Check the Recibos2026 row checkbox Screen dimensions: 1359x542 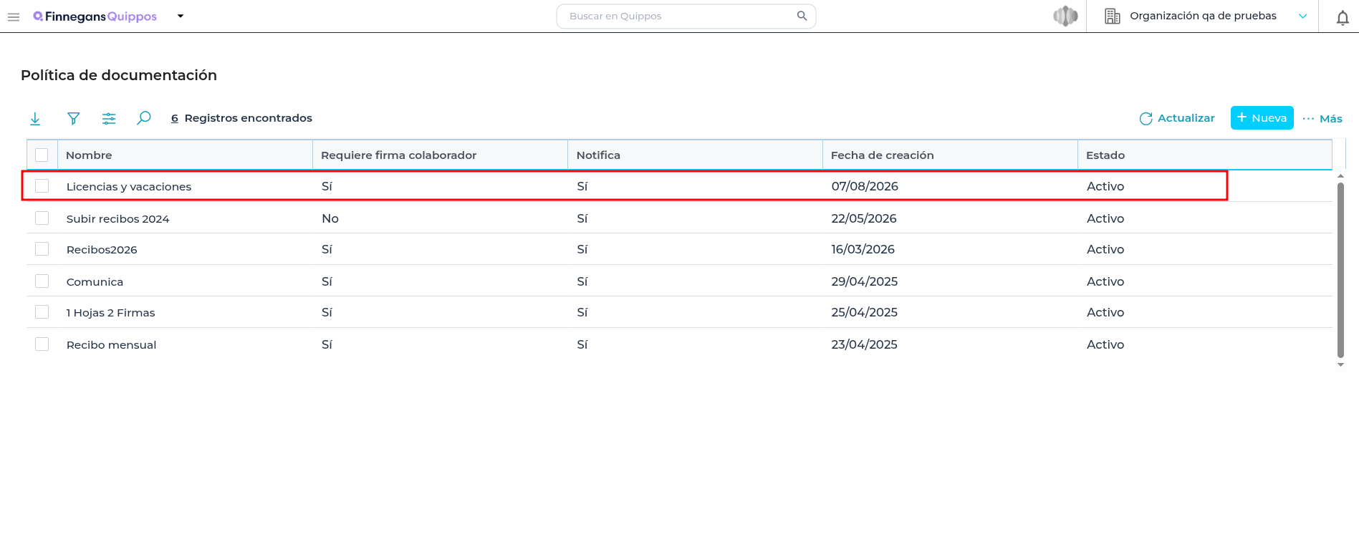tap(42, 248)
